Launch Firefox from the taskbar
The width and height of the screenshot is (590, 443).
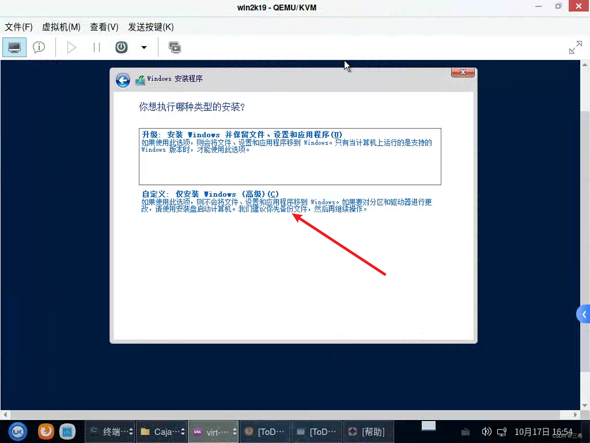point(46,431)
